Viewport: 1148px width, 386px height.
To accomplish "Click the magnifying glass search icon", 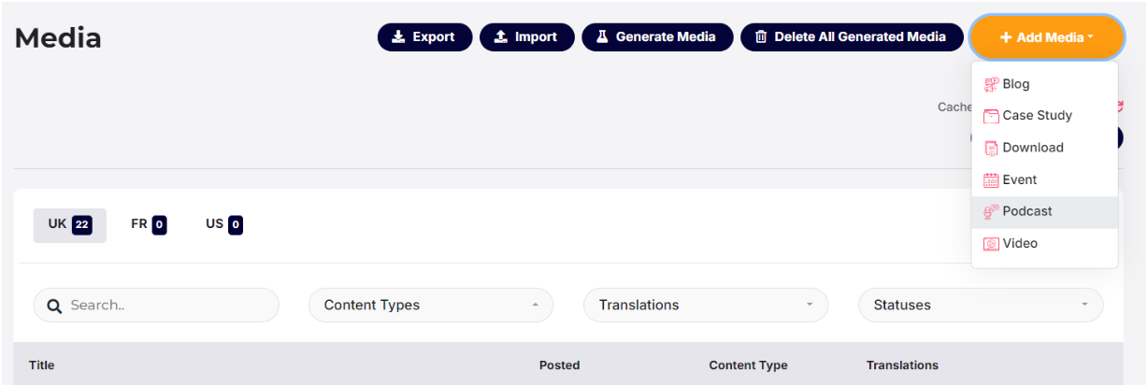I will [x=54, y=306].
